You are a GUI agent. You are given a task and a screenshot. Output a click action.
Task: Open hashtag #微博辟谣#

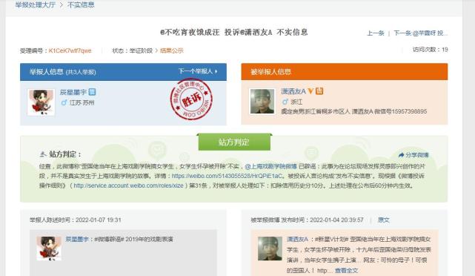[109, 240]
